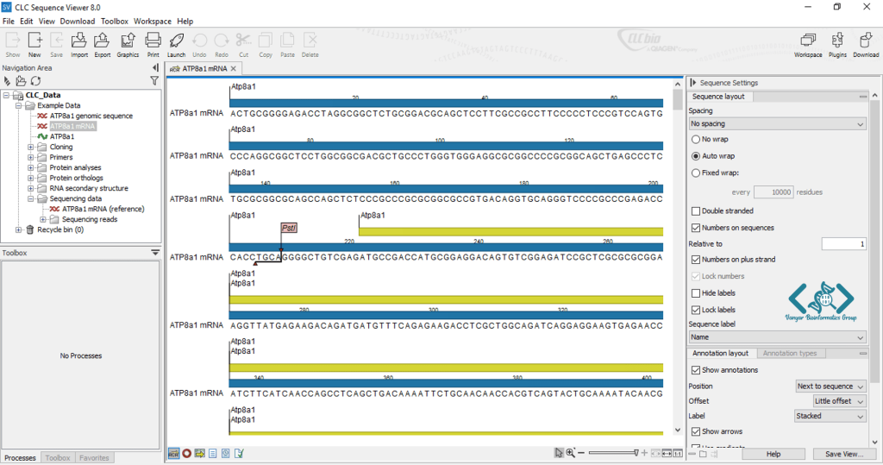Toggle the Hide labels checkbox
The image size is (883, 465).
696,293
